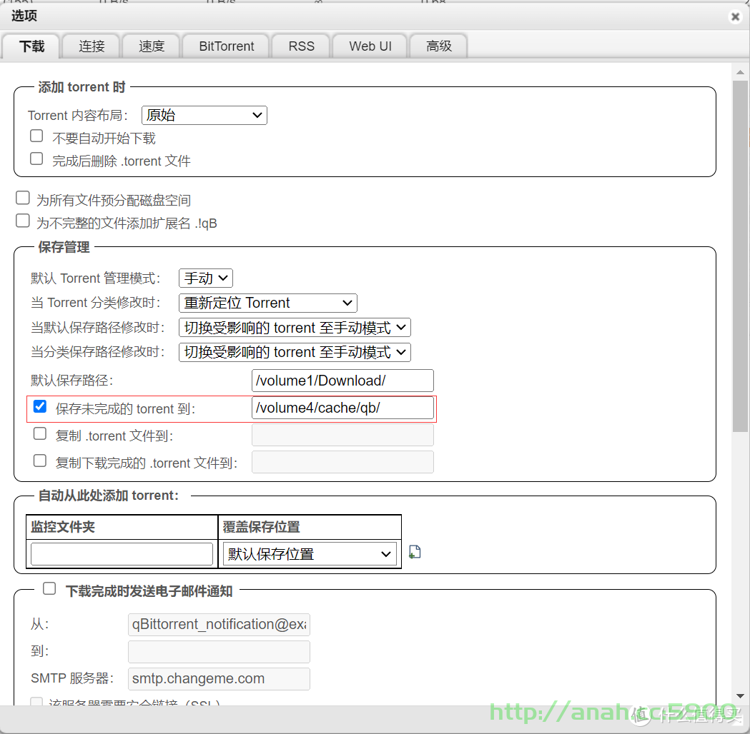The image size is (750, 734).
Task: Toggle 完成后删除 .torrent 文件 checkbox
Action: click(x=36, y=159)
